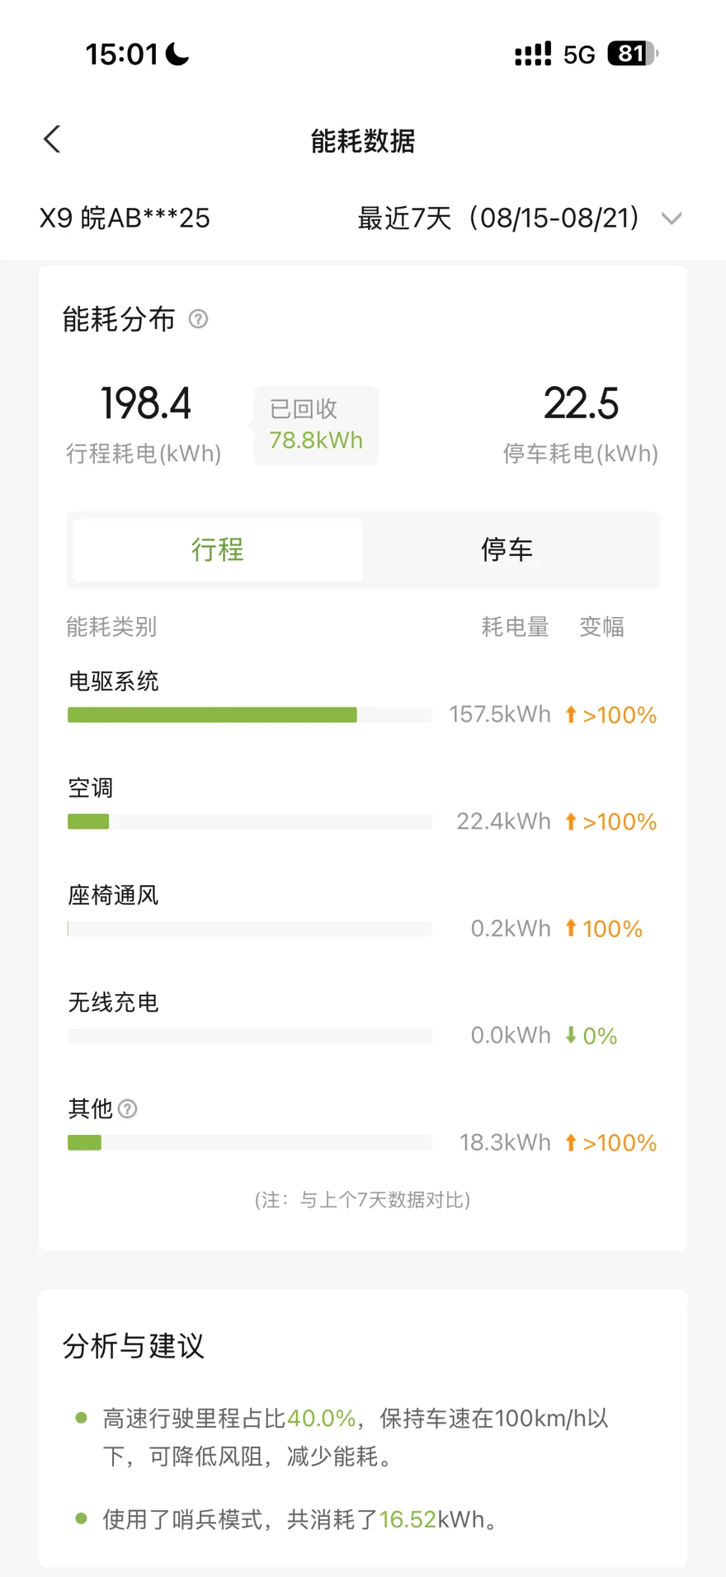Switch to the 停车 segment
The image size is (726, 1577).
507,550
